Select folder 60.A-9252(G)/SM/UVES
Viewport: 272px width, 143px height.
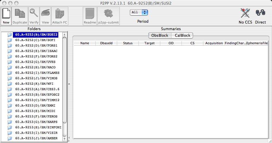pos(35,62)
